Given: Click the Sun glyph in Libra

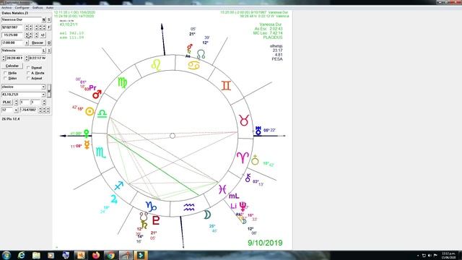Looking at the screenshot, I should point(90,111).
